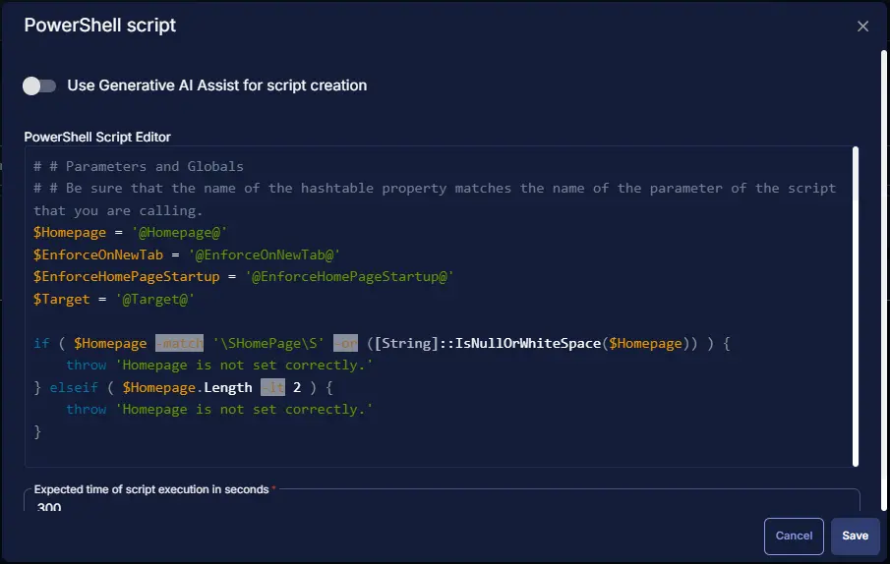Click the closing brace on the last code line
The image size is (890, 564).
point(37,431)
